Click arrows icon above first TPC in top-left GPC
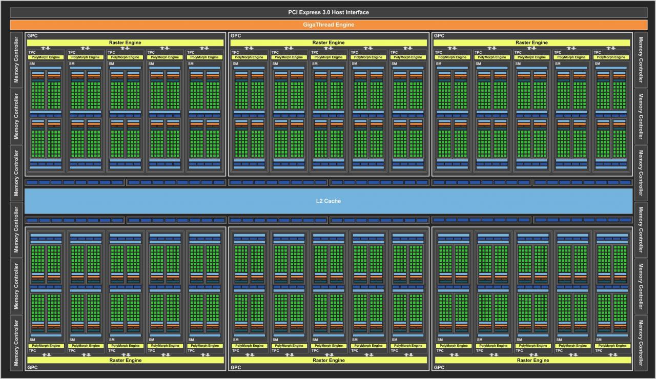The width and height of the screenshot is (656, 379). (46, 49)
